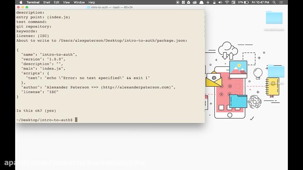Screen dimensions: 303x170
Task: Click the padlock menu bar icon
Action: (x=214, y=2)
